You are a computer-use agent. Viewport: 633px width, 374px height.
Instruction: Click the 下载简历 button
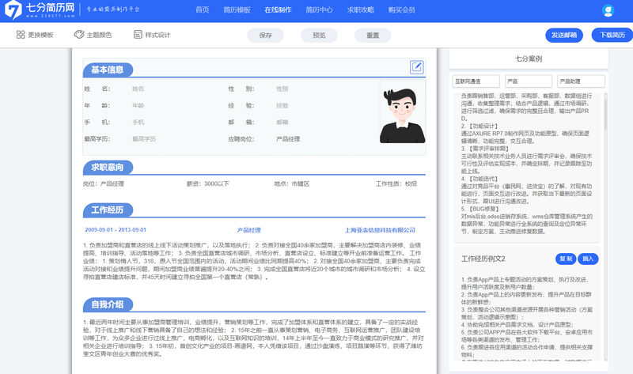(x=612, y=35)
